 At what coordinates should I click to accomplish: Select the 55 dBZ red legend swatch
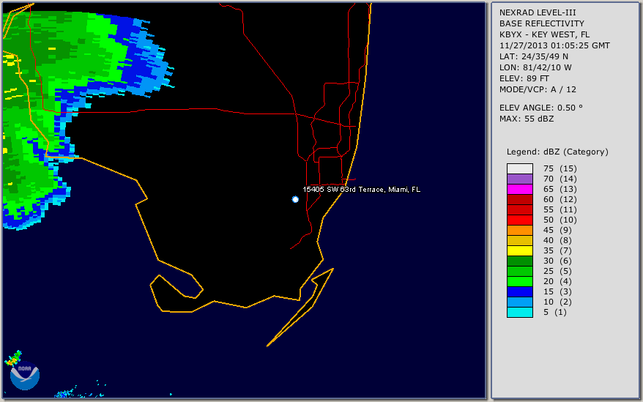519,209
